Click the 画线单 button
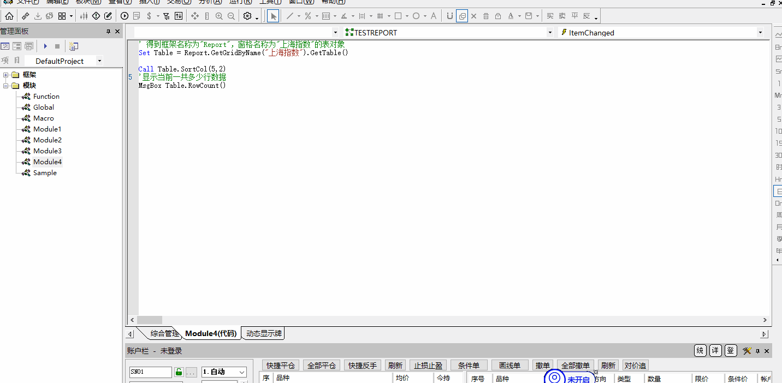Viewport: 782px width, 383px height. point(510,366)
